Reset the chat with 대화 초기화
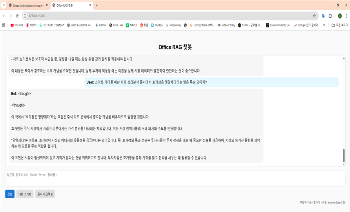This screenshot has width=350, height=212. 25,194
